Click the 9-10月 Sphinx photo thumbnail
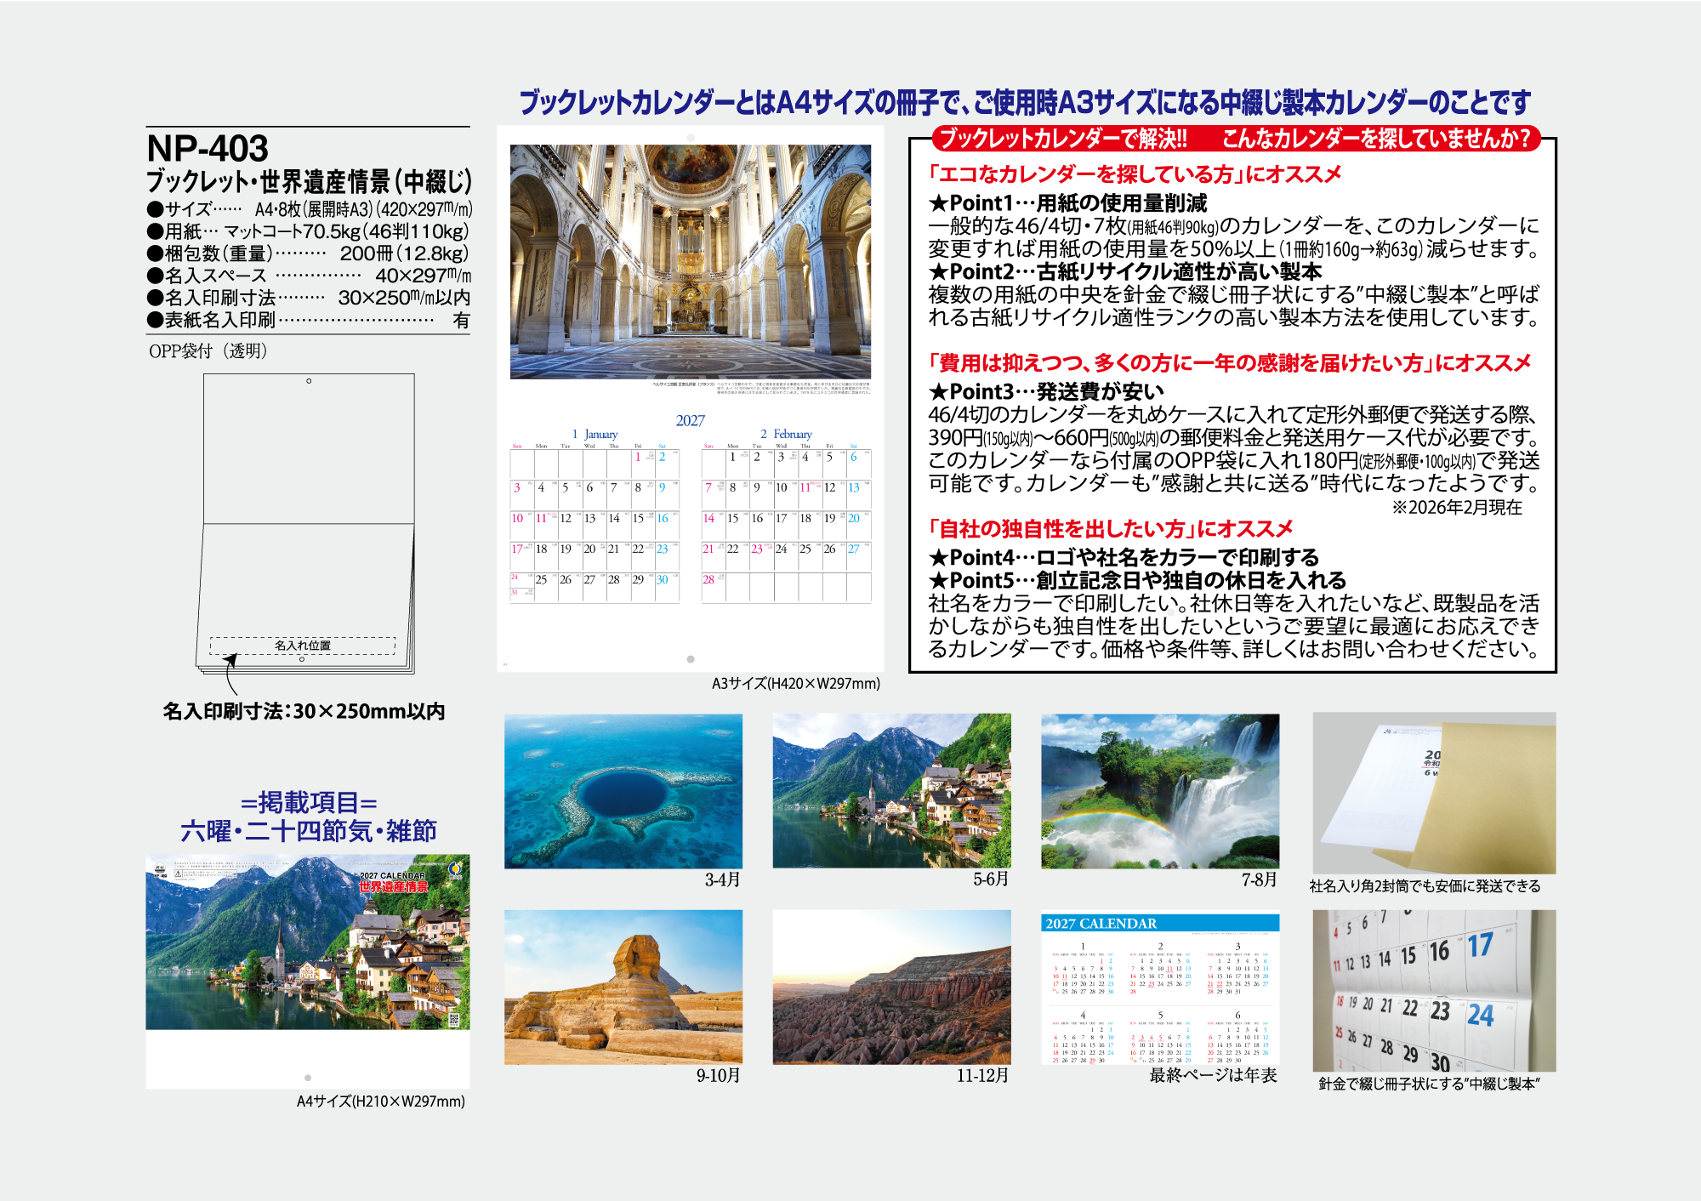 [623, 987]
